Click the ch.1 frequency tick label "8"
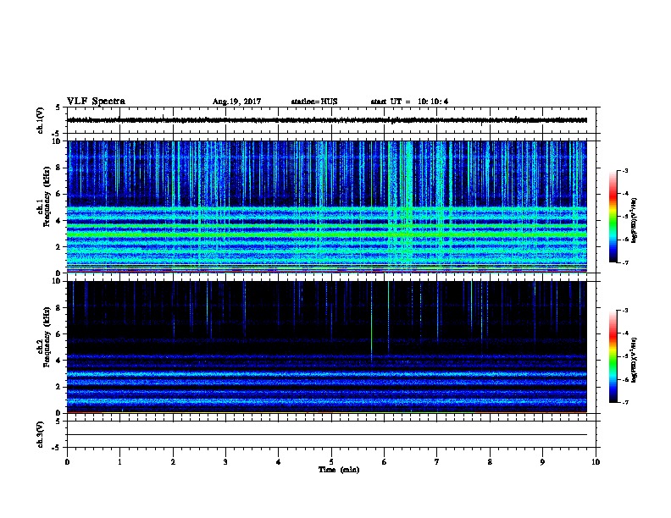671x518 pixels. (59, 168)
